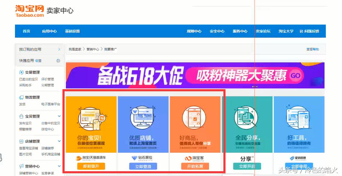This screenshot has width=342, height=176.
Task: Open the 分期管理 link
Action: coord(47,85)
